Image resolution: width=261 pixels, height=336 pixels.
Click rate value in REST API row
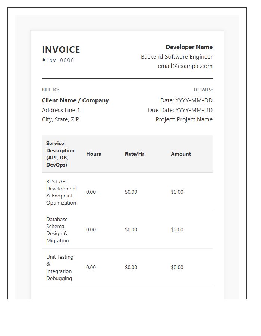tap(131, 192)
